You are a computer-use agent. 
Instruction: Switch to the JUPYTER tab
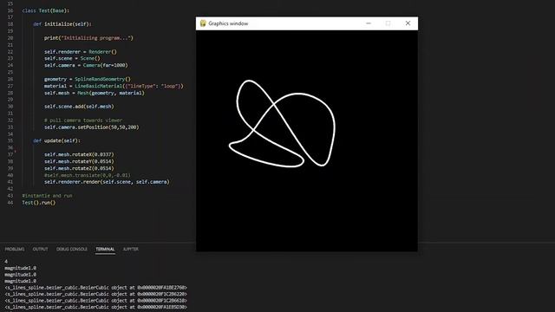coord(131,249)
